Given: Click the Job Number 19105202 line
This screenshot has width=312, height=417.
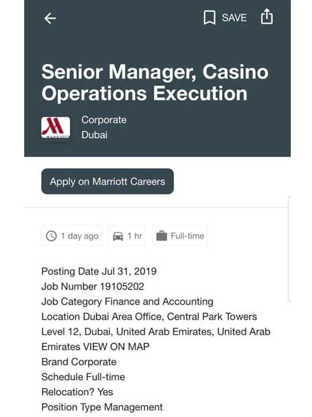Looking at the screenshot, I should pyautogui.click(x=93, y=287).
